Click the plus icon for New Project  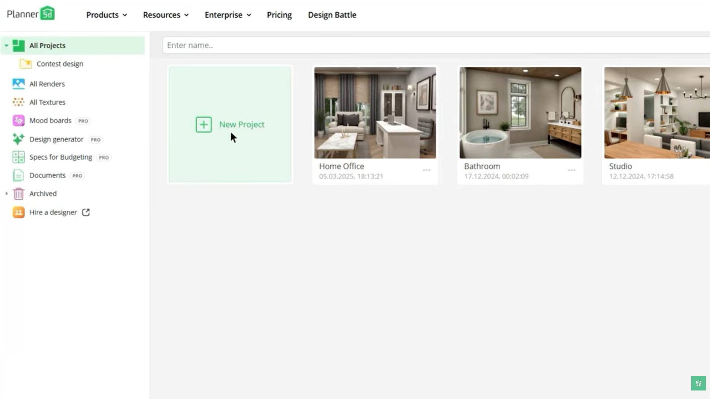pyautogui.click(x=204, y=125)
